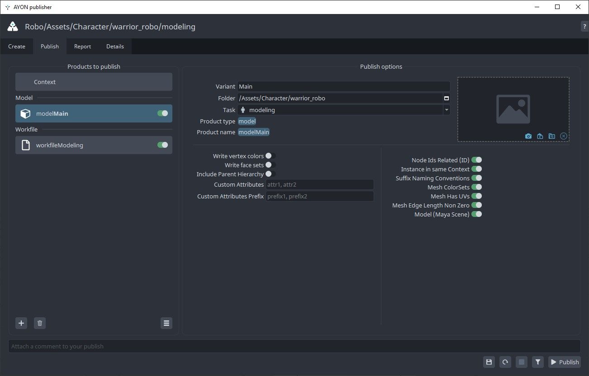Open the Folder picker button next to warrior_robo
The height and width of the screenshot is (376, 589).
(x=446, y=98)
